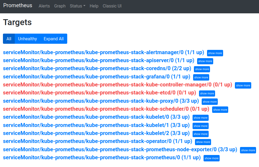The width and height of the screenshot is (259, 167).
Task: Show more for the grafana target
Action: (201, 77)
